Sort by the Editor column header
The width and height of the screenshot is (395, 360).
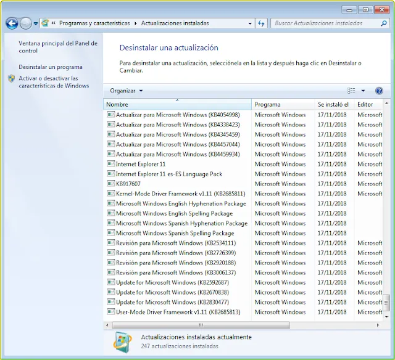tap(368, 104)
